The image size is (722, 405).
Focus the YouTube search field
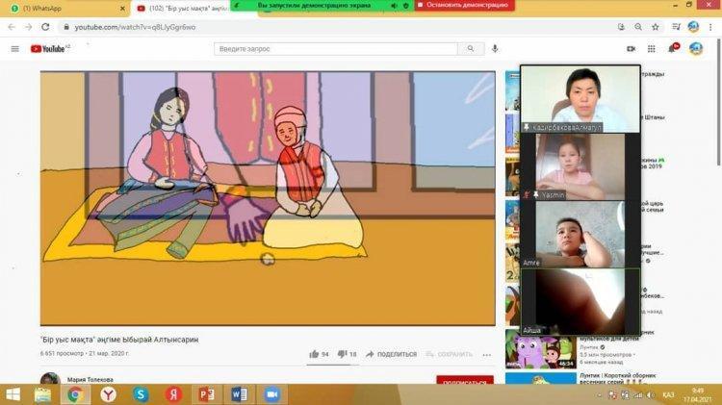click(336, 49)
